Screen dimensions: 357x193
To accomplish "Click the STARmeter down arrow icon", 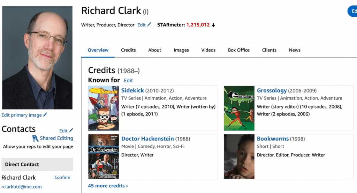I will pos(213,25).
